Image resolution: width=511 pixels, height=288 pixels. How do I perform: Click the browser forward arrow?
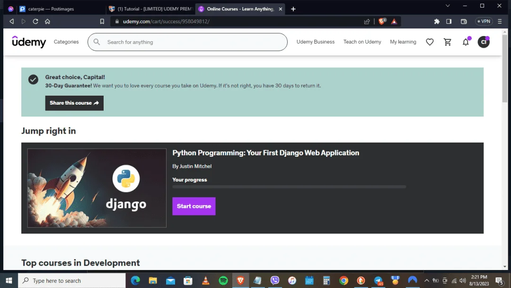coord(24,21)
